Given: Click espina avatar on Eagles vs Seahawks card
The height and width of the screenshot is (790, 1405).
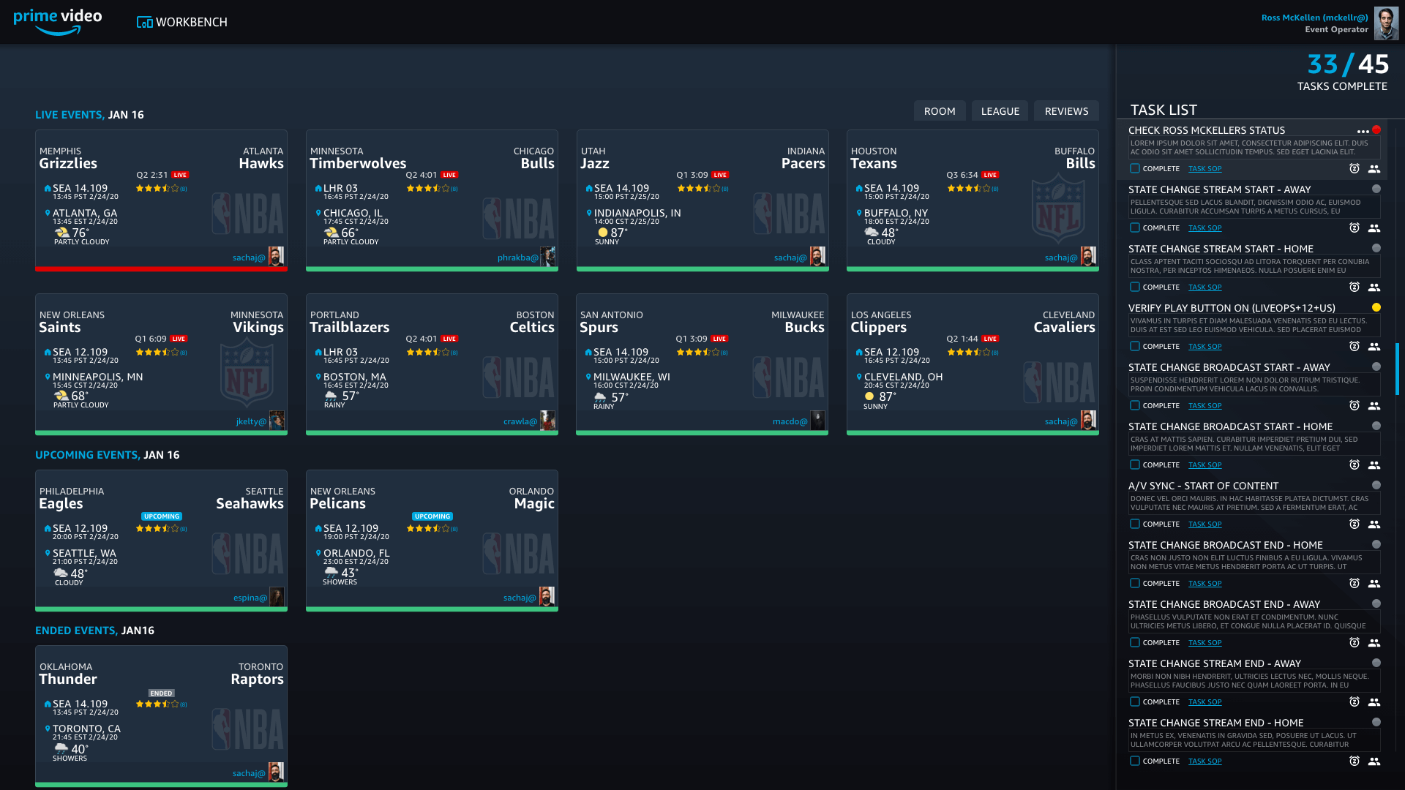Looking at the screenshot, I should (x=277, y=597).
